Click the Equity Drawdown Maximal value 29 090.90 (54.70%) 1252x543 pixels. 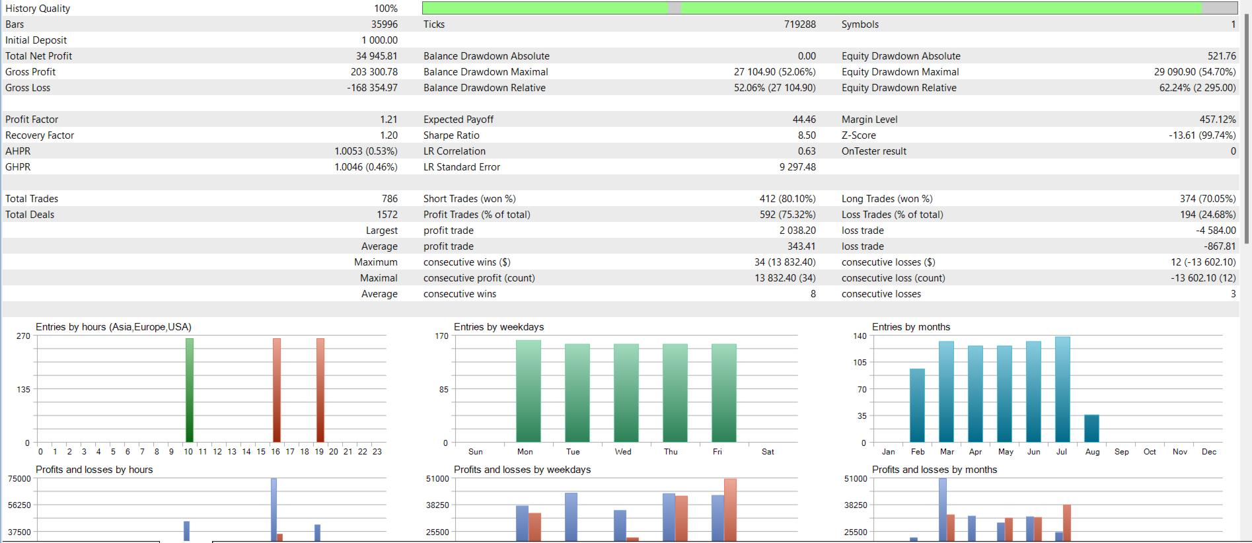click(x=1195, y=72)
